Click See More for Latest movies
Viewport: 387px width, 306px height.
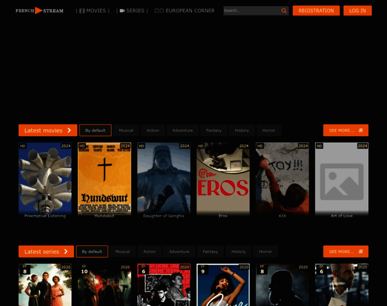tap(346, 130)
